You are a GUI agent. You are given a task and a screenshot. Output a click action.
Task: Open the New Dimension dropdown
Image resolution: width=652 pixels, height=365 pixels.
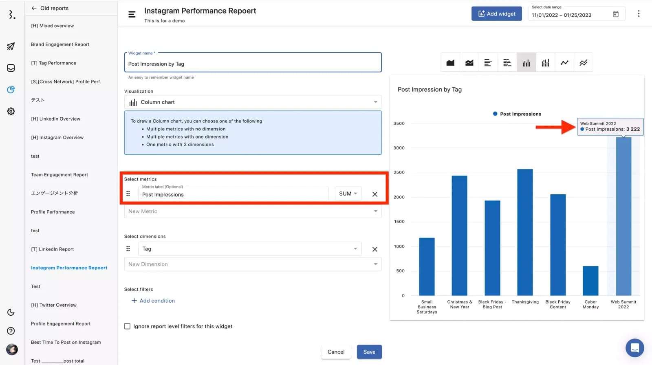coord(253,264)
